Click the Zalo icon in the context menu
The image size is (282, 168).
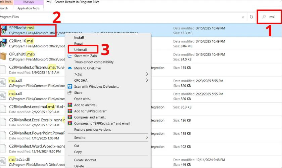(70, 56)
